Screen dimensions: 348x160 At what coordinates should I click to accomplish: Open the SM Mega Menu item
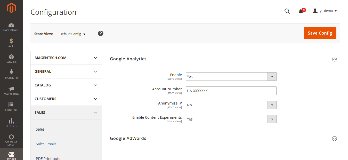tap(11, 140)
